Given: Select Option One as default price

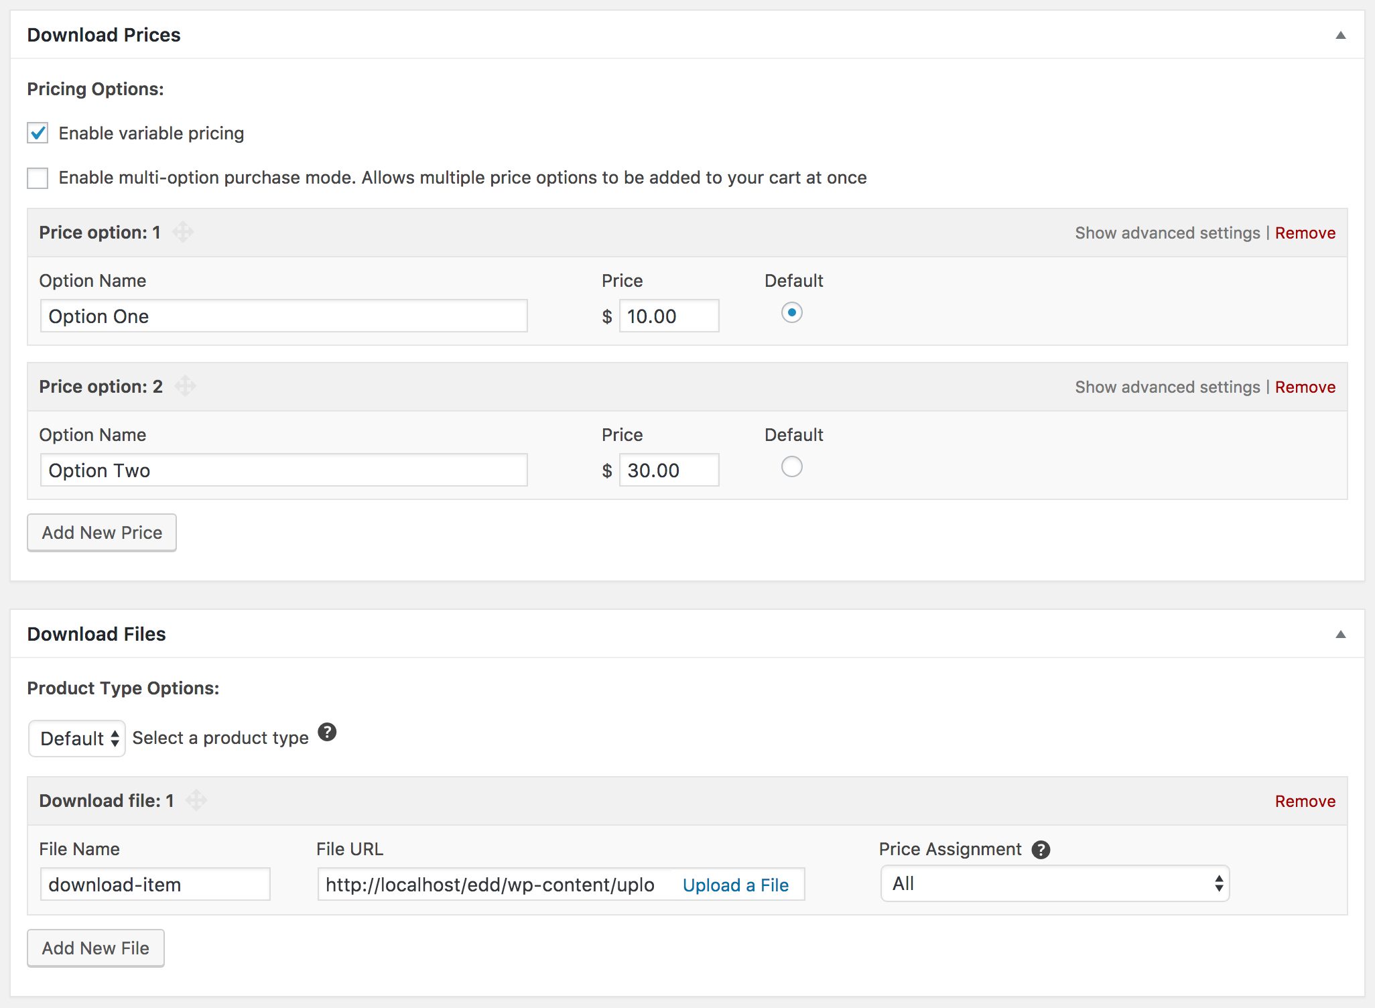Looking at the screenshot, I should coord(792,312).
